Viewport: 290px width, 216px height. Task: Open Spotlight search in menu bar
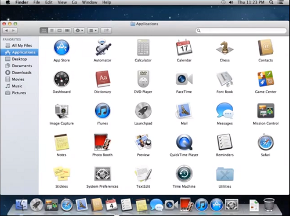point(271,2)
